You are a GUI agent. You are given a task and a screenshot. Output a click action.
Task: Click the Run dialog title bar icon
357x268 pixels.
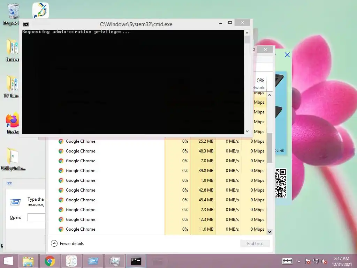click(x=9, y=184)
